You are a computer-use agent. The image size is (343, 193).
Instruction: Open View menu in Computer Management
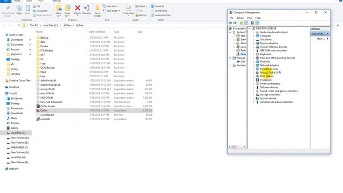click(249, 18)
